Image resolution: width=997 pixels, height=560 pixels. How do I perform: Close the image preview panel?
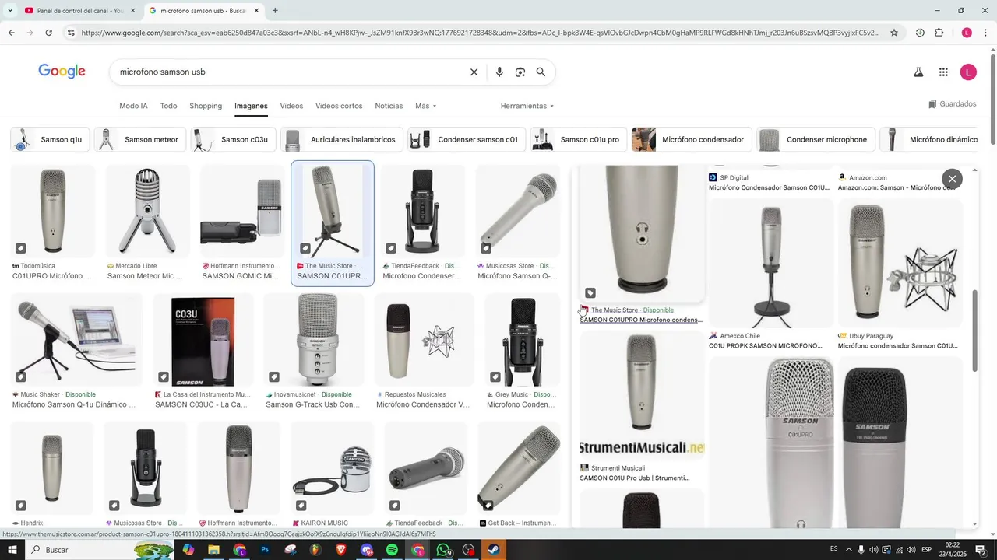tap(952, 179)
